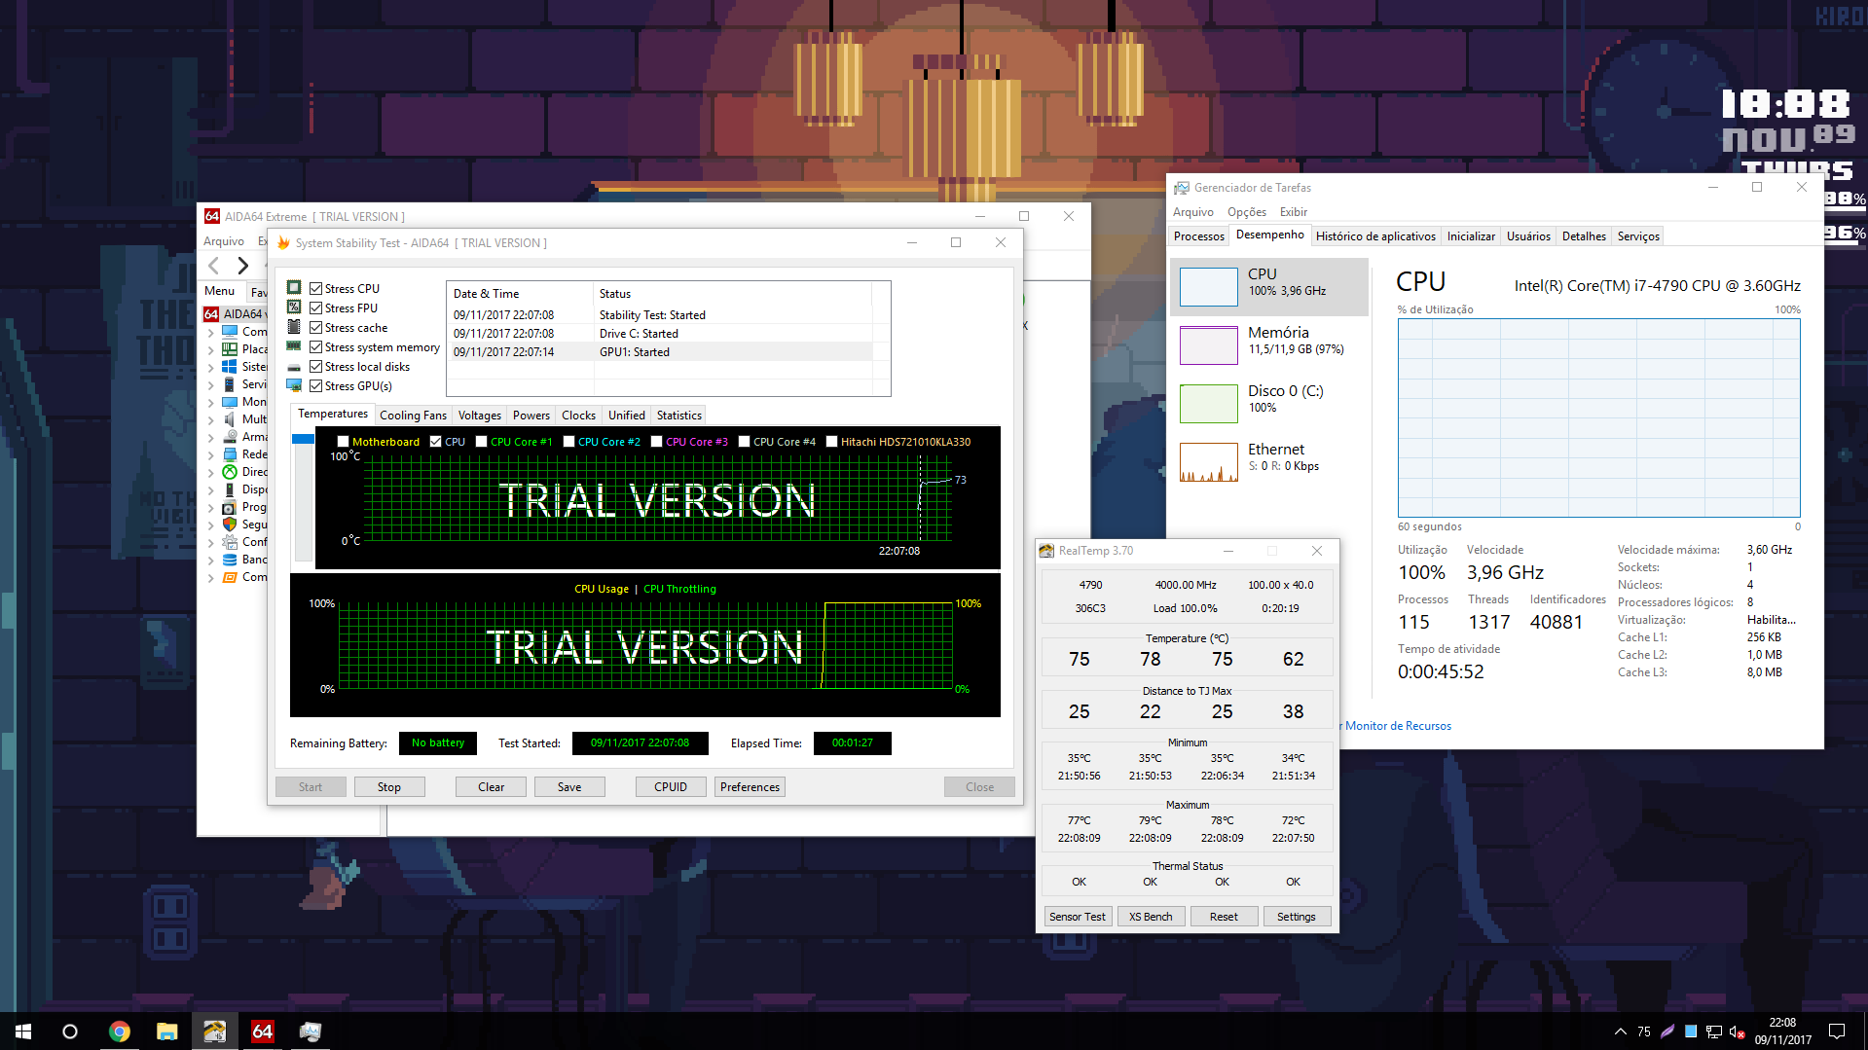This screenshot has width=1868, height=1050.
Task: Click the Stress CPU chip icon
Action: click(x=294, y=288)
